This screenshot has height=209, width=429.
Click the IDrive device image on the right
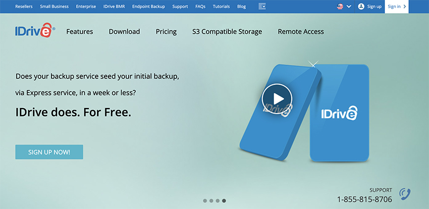coord(339,113)
